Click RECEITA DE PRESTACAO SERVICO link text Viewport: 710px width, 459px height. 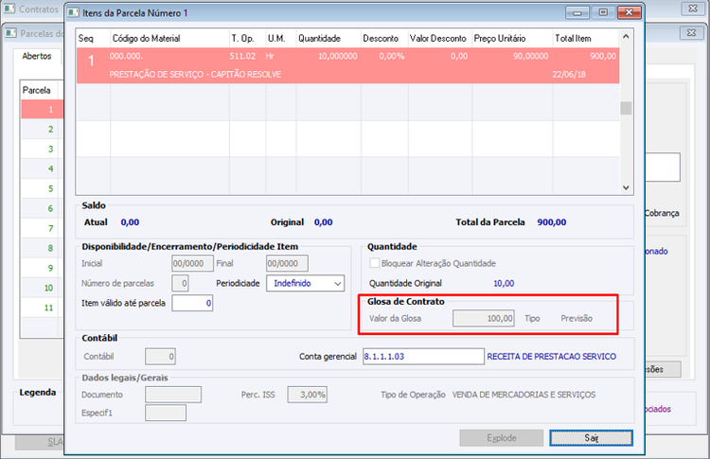click(x=552, y=356)
